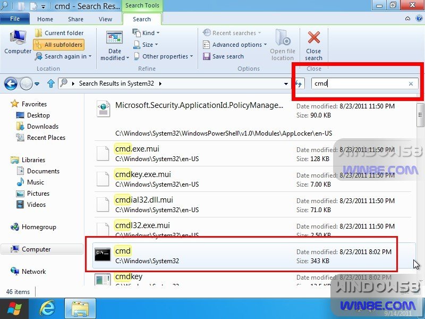Expand the Size filter dropdown
Viewport: 425px width, 319px height.
[x=146, y=45]
